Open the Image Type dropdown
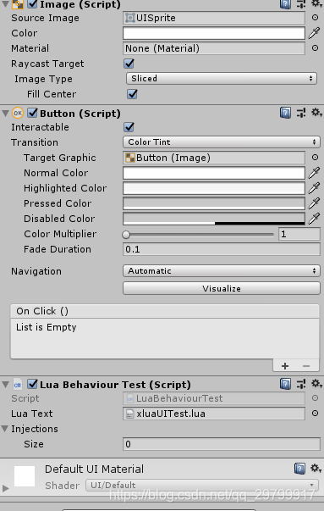The height and width of the screenshot is (511, 324). click(221, 79)
